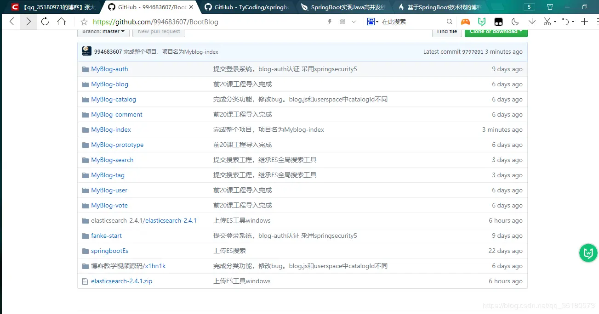The height and width of the screenshot is (314, 599).
Task: Click the search magnifier icon
Action: pos(450,22)
